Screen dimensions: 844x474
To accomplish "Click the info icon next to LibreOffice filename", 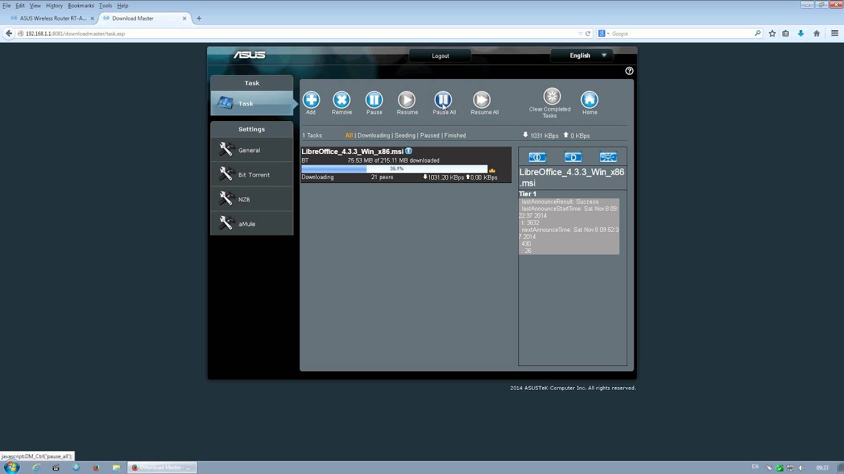I will [408, 151].
